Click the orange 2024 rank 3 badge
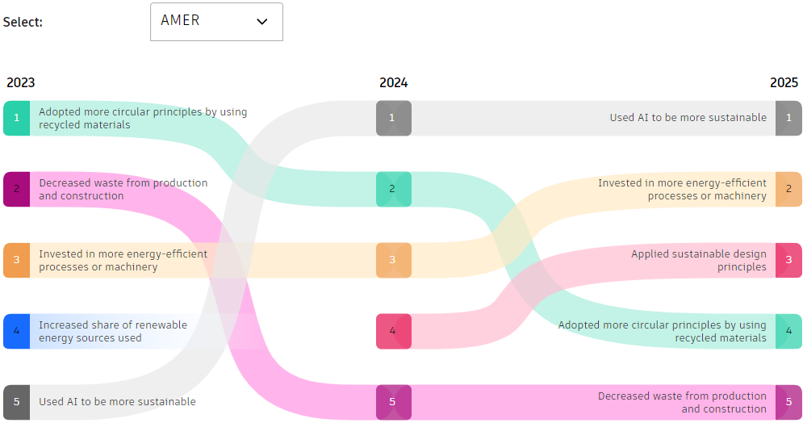The image size is (803, 423). (393, 260)
